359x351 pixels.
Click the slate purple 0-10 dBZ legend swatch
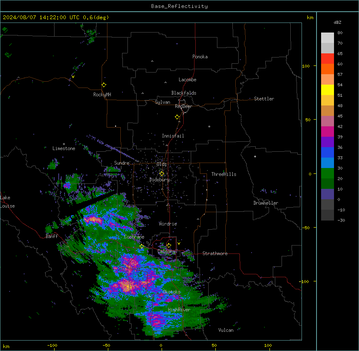point(327,194)
